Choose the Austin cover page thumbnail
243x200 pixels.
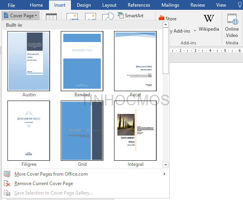point(29,61)
